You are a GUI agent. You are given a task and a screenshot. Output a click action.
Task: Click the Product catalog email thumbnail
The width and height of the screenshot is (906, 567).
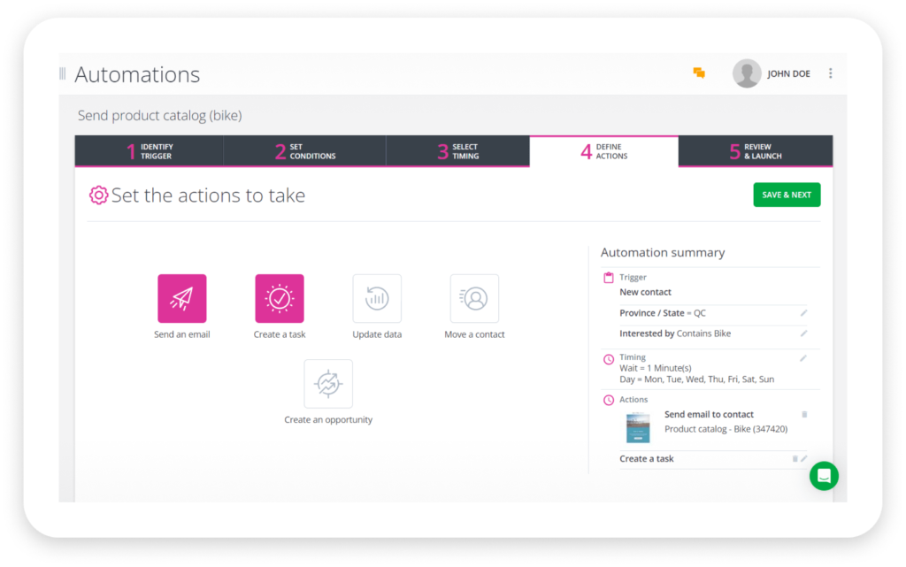coord(637,427)
